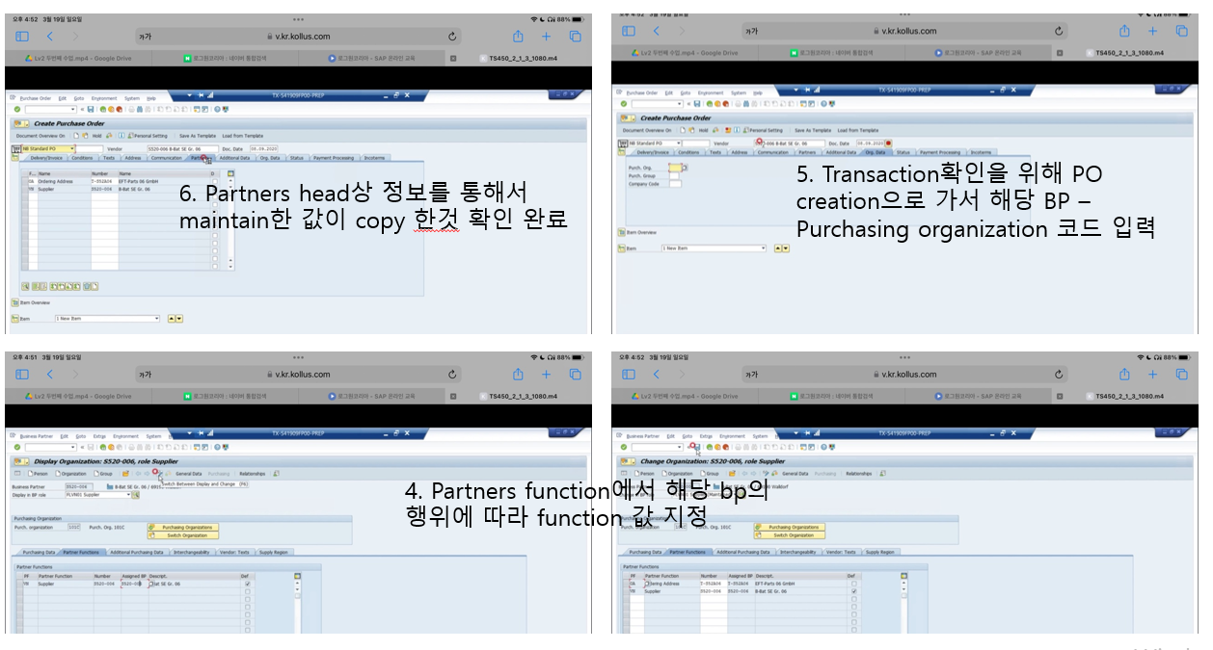Open command field dropdown in Change Organization window
1213x650 pixels.
682,447
